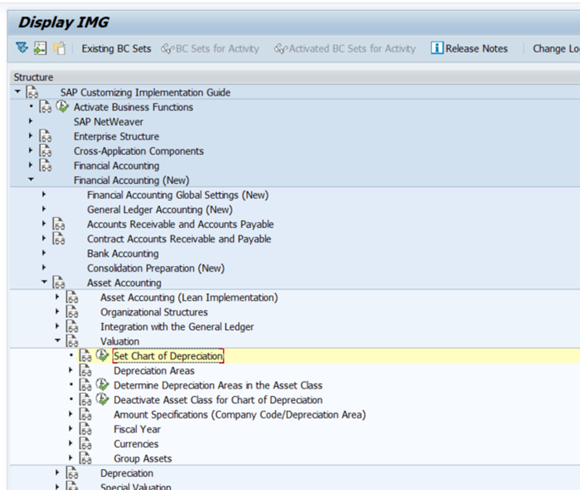Click BC Sets for Activity button
The image size is (580, 490).
[x=210, y=49]
